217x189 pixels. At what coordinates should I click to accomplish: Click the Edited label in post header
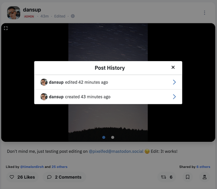[60, 16]
